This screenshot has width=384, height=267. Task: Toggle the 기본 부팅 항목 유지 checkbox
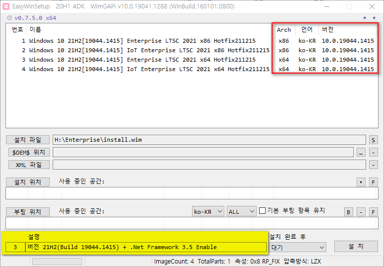click(x=262, y=210)
